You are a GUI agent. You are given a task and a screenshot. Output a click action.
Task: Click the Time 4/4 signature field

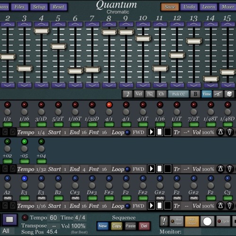pyautogui.click(x=80, y=218)
